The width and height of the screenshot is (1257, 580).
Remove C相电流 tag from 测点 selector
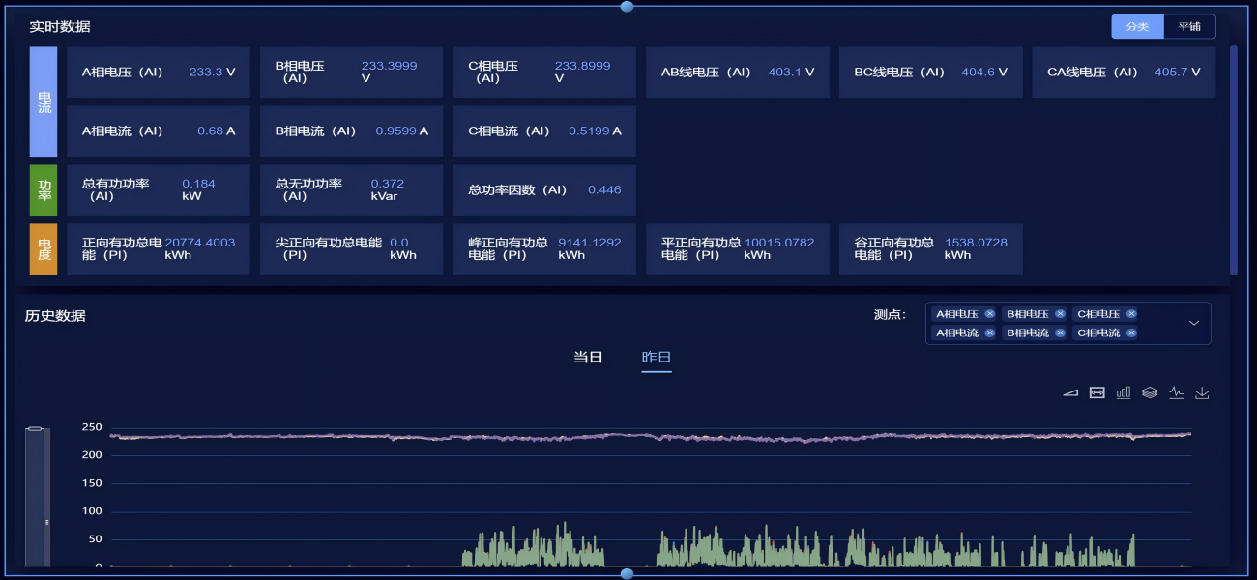click(1130, 333)
